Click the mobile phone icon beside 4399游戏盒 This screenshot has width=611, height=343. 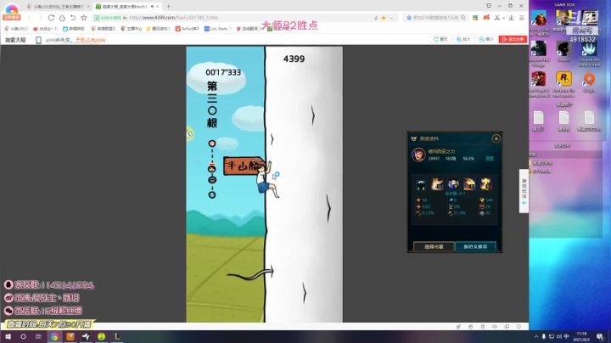click(38, 40)
